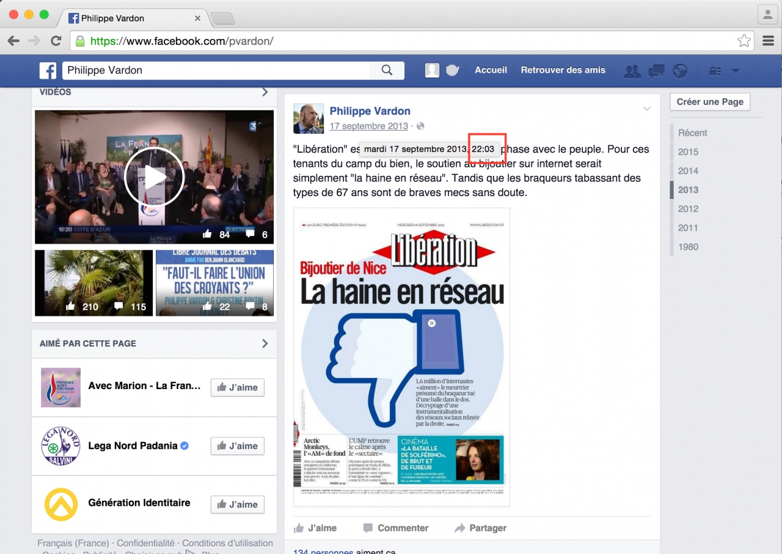Viewport: 782px width, 554px height.
Task: Open friend requests icon
Action: pyautogui.click(x=632, y=71)
